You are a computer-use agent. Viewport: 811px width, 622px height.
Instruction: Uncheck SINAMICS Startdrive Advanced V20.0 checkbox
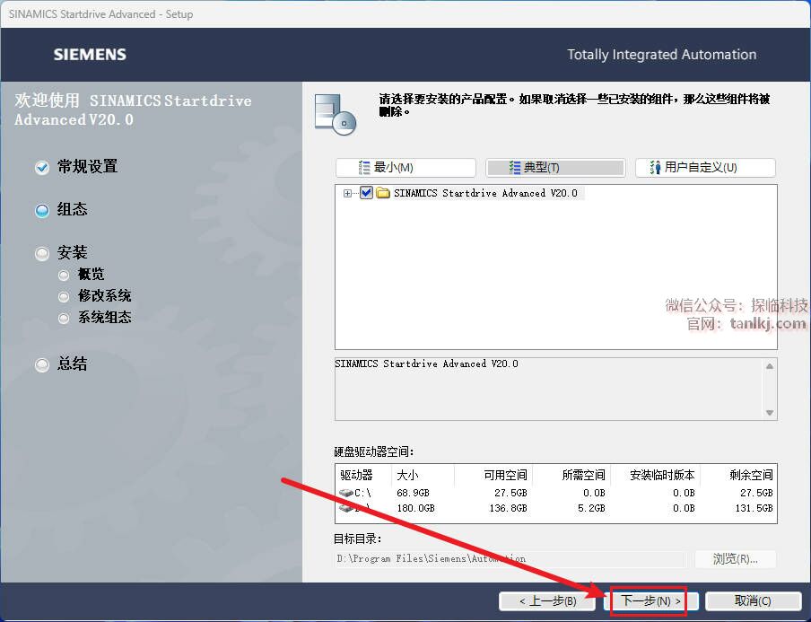[x=366, y=193]
